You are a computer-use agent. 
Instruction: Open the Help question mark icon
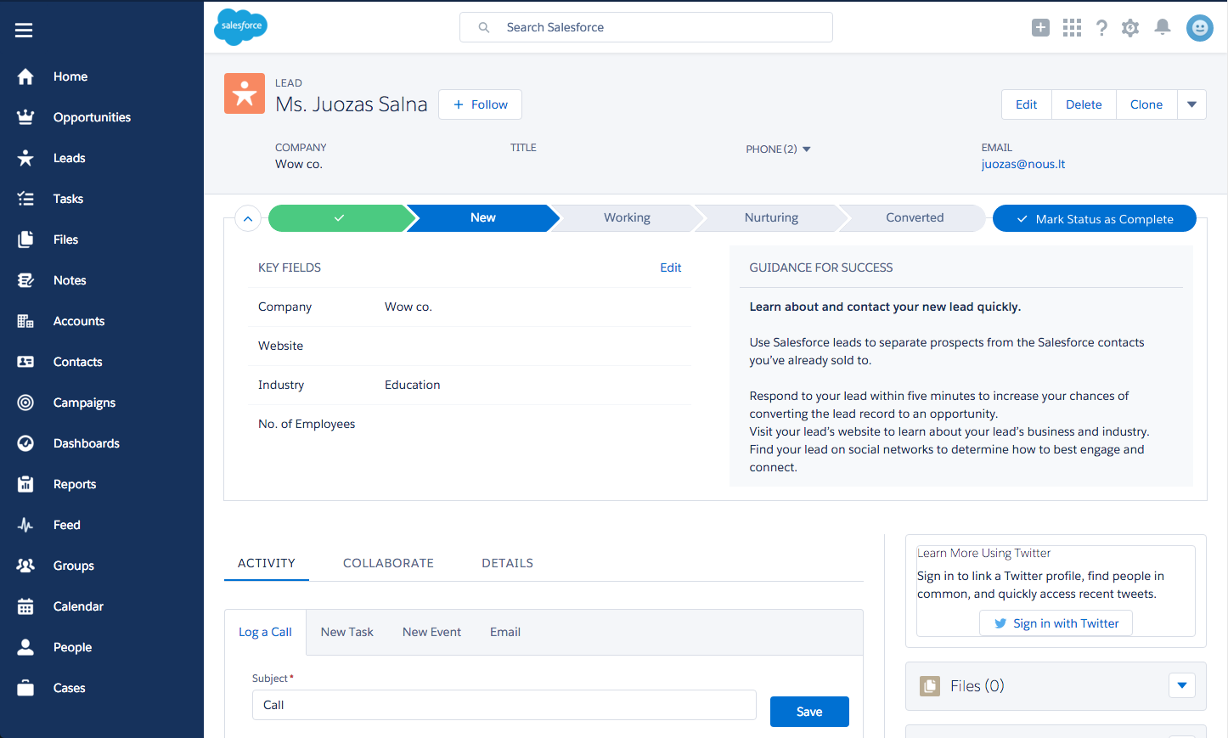coord(1101,28)
